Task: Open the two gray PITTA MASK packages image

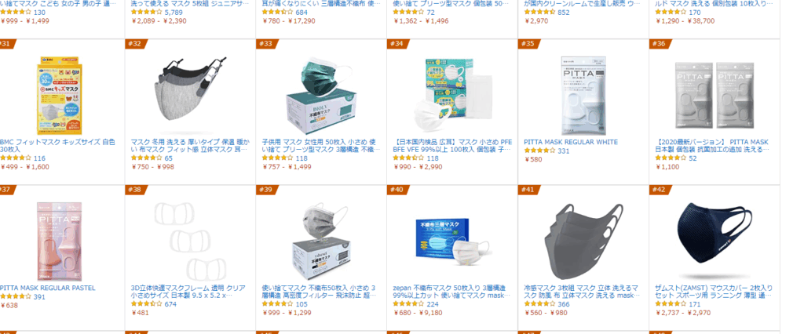Action: pyautogui.click(x=714, y=96)
